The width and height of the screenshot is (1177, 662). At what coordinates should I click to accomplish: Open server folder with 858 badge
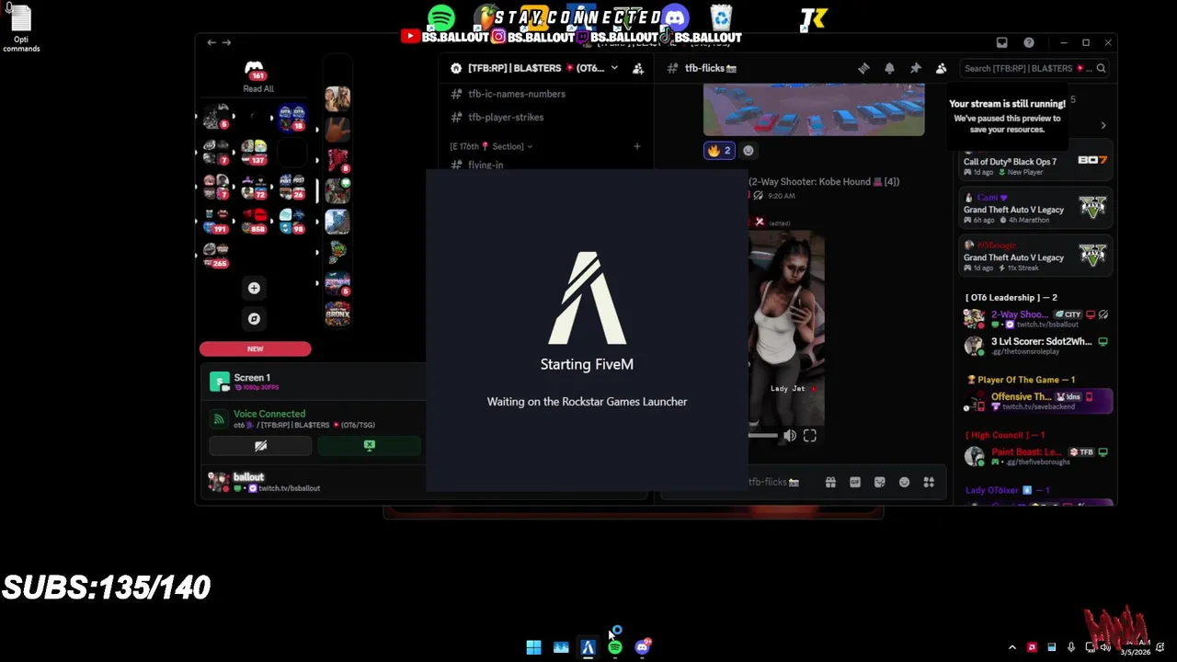click(254, 220)
